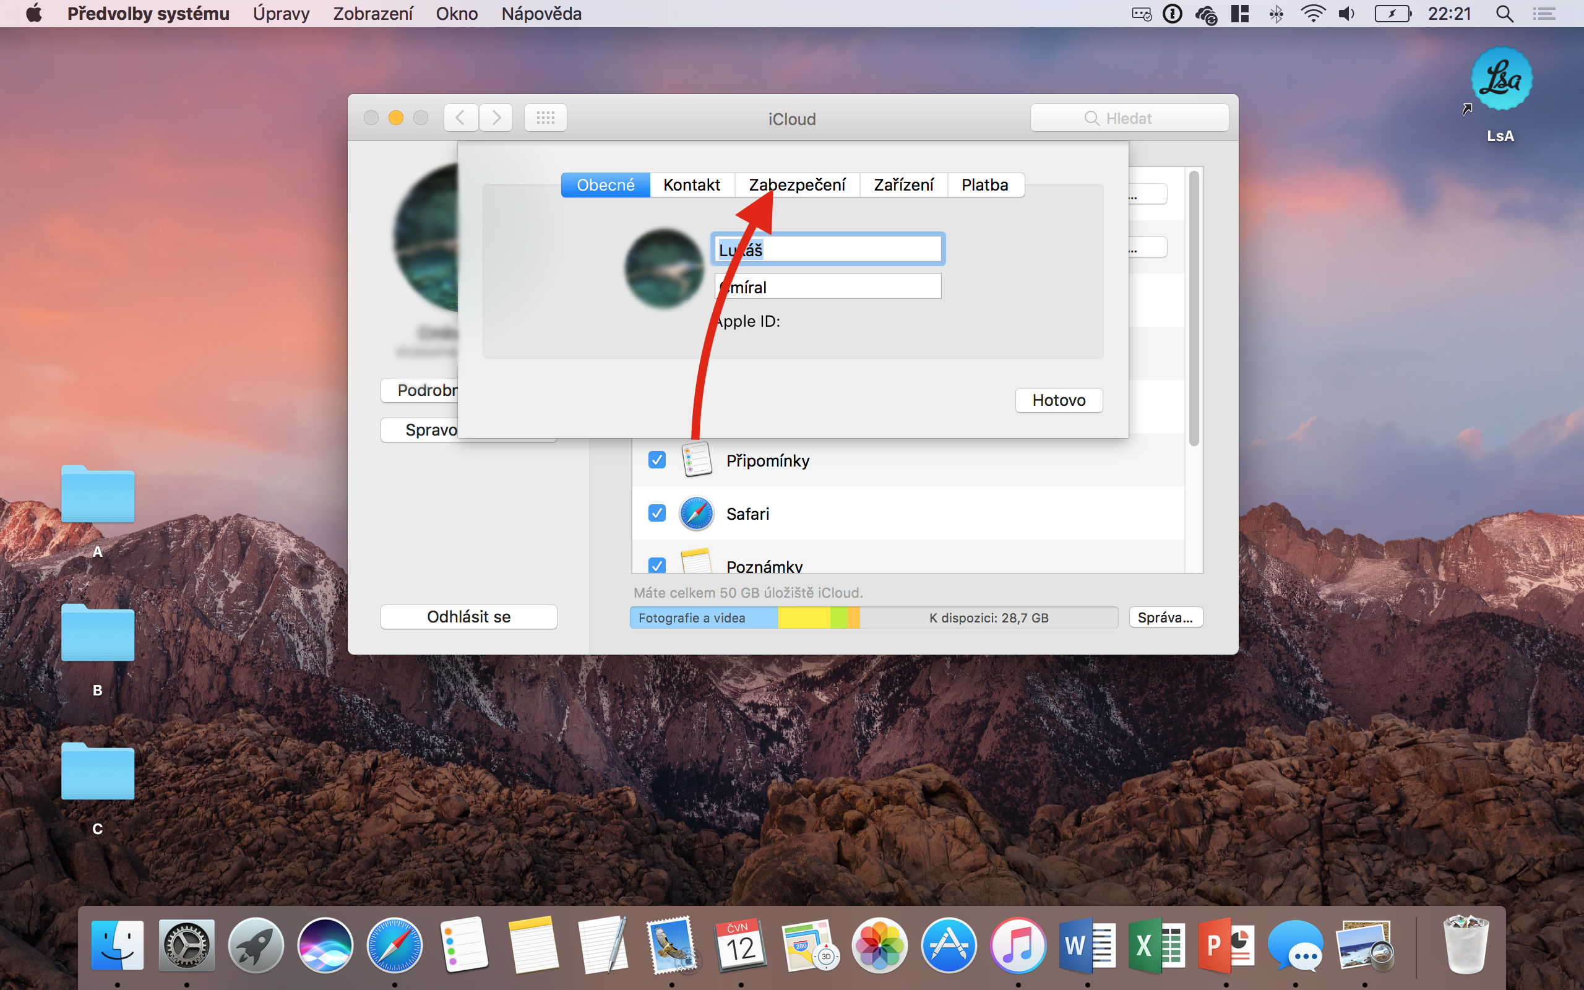The image size is (1584, 990).
Task: Open App Store from Dock
Action: coord(949,945)
